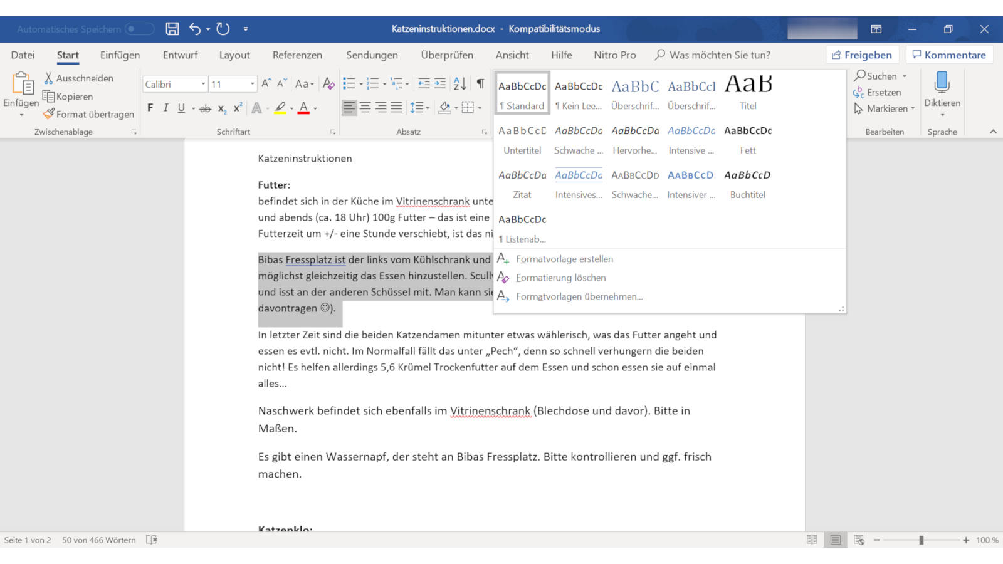Image resolution: width=1003 pixels, height=564 pixels.
Task: Select the Titel style from the gallery
Action: [747, 91]
